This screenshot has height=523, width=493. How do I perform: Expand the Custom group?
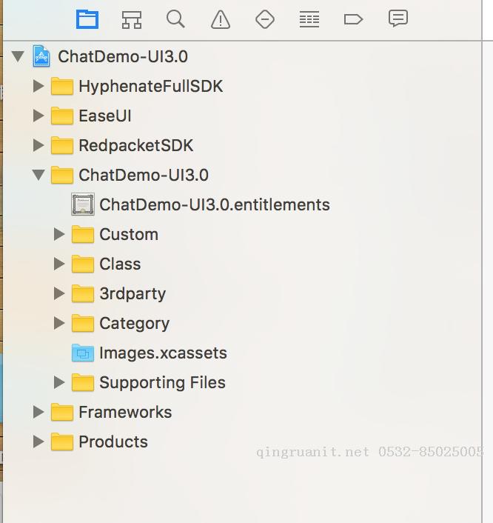(x=59, y=234)
